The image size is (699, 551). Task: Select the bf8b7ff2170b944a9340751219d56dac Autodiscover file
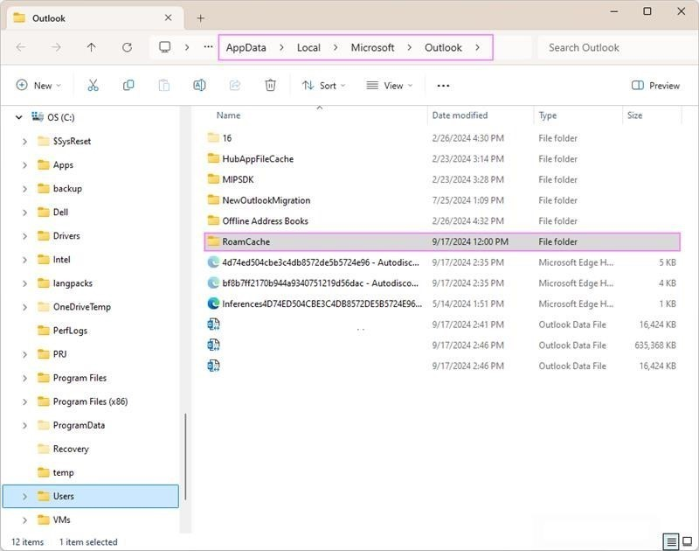[442, 282]
